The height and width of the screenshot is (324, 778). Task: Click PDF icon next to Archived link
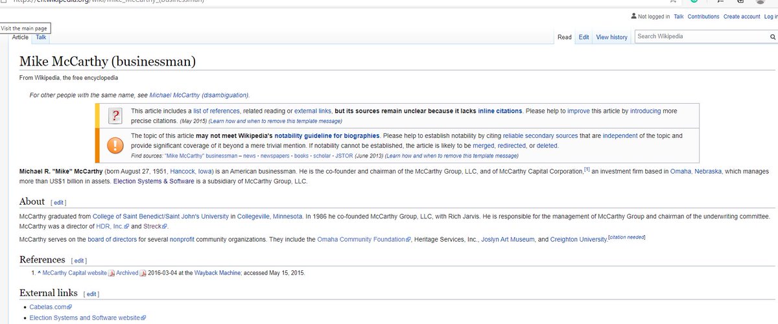143,273
